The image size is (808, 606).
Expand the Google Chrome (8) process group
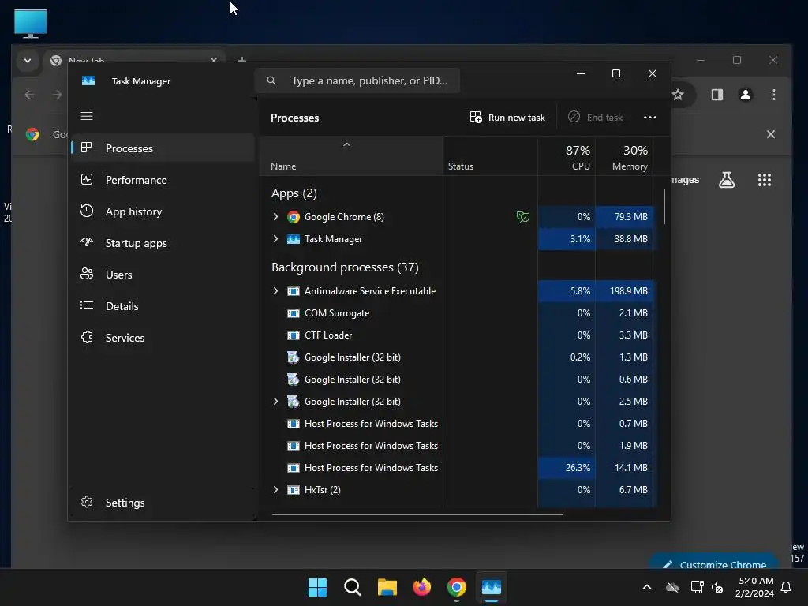(275, 216)
